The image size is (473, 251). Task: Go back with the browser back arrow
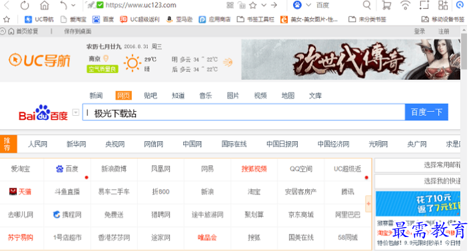(7, 5)
